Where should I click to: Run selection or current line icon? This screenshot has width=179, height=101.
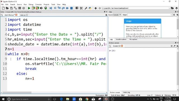(x=41, y=8)
